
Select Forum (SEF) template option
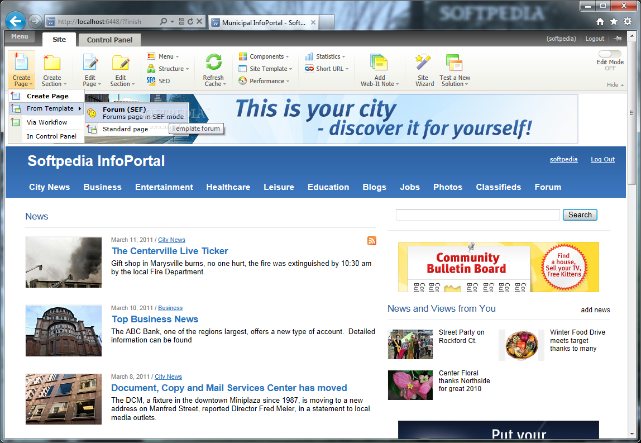tap(137, 113)
